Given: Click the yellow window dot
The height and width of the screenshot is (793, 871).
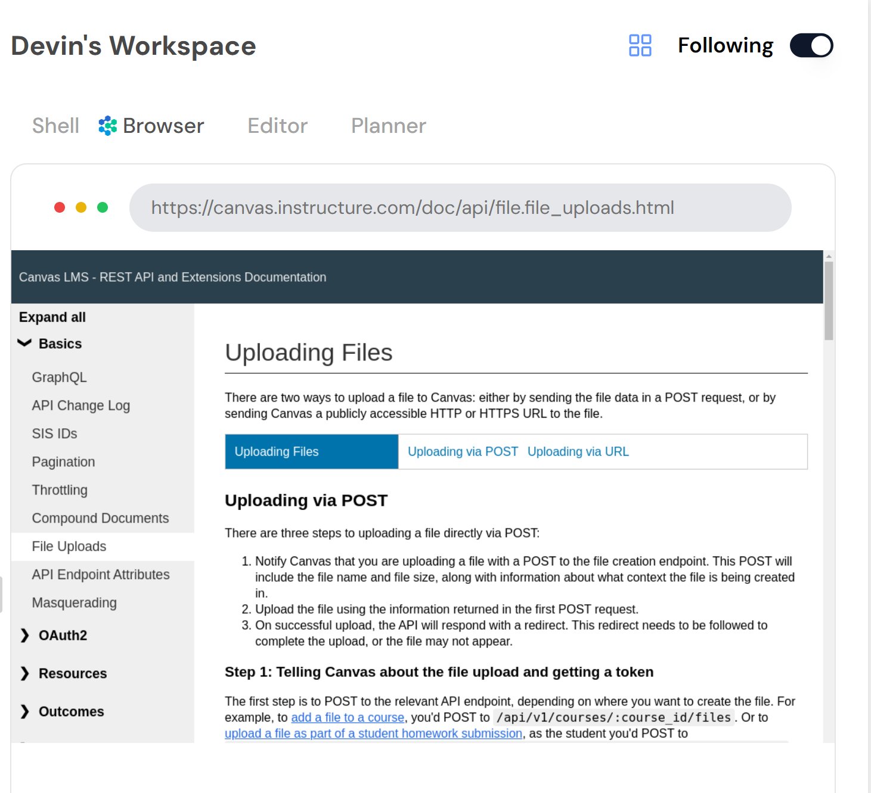Looking at the screenshot, I should (x=81, y=207).
